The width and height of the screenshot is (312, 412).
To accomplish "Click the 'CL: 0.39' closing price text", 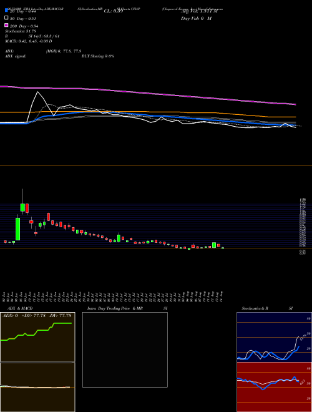I will pos(114,11).
